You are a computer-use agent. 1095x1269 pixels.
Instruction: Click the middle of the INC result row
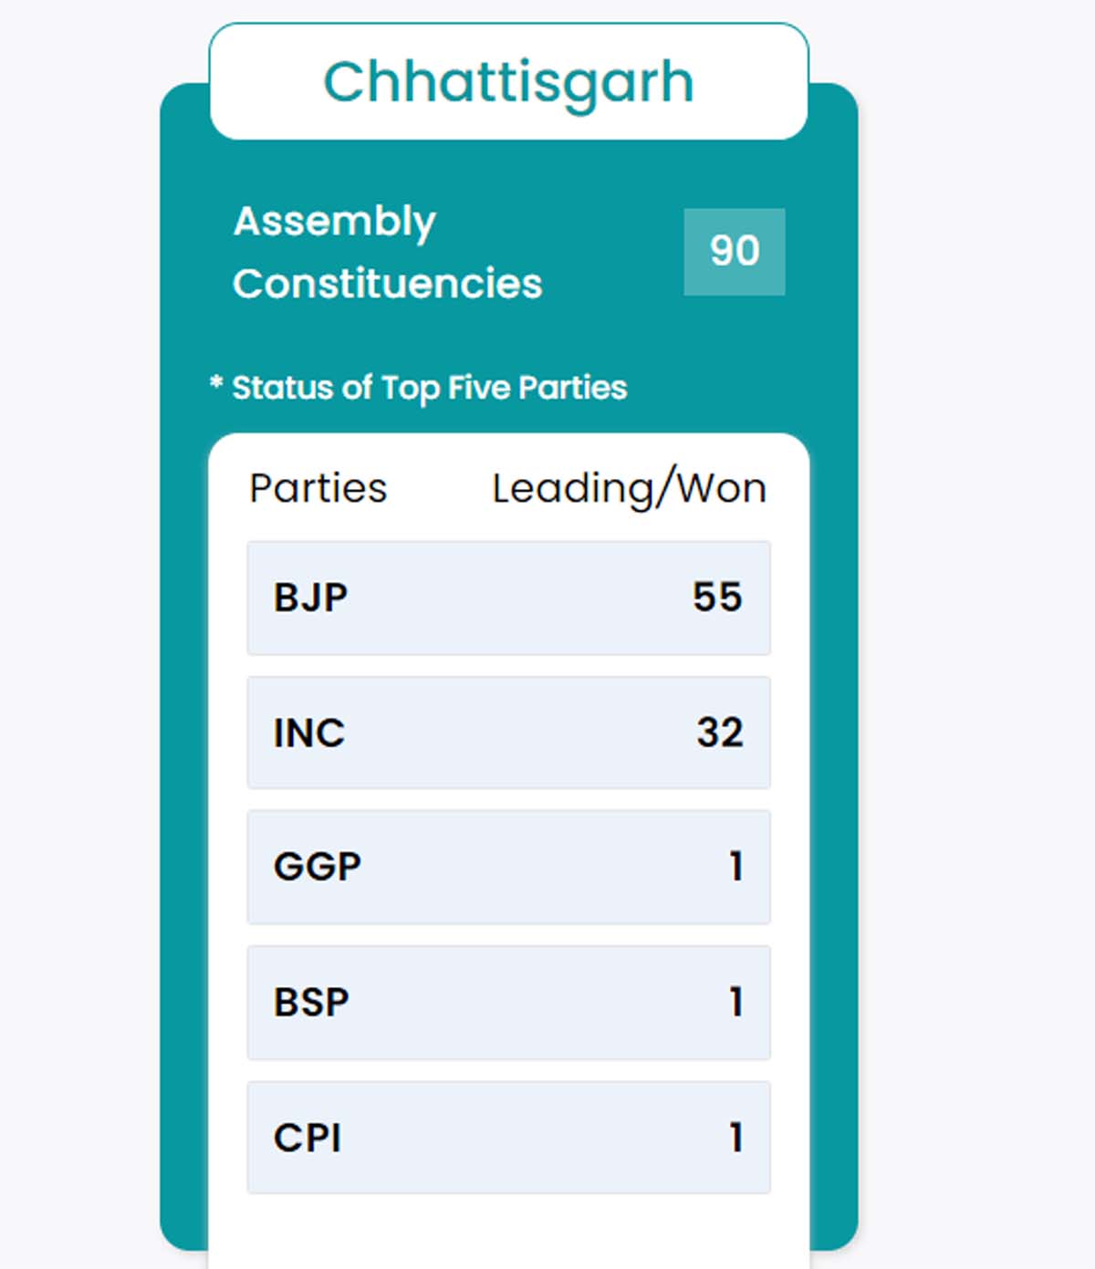click(x=508, y=733)
